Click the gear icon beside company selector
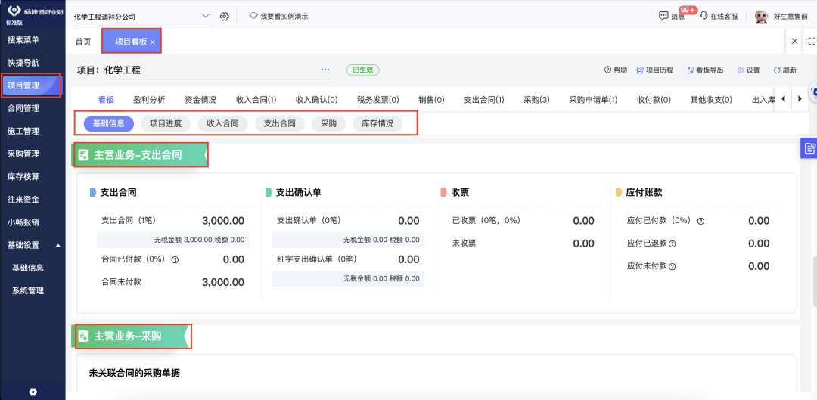The height and width of the screenshot is (400, 817). point(225,17)
